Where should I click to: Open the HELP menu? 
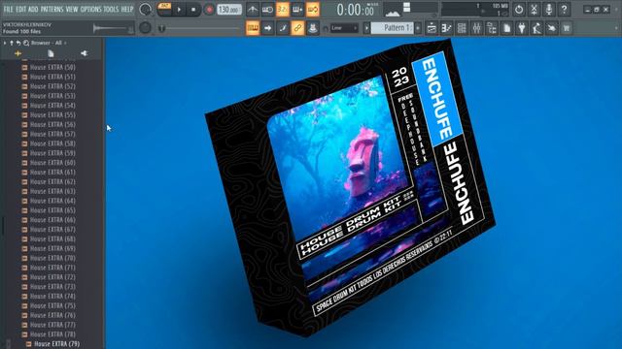(x=127, y=9)
